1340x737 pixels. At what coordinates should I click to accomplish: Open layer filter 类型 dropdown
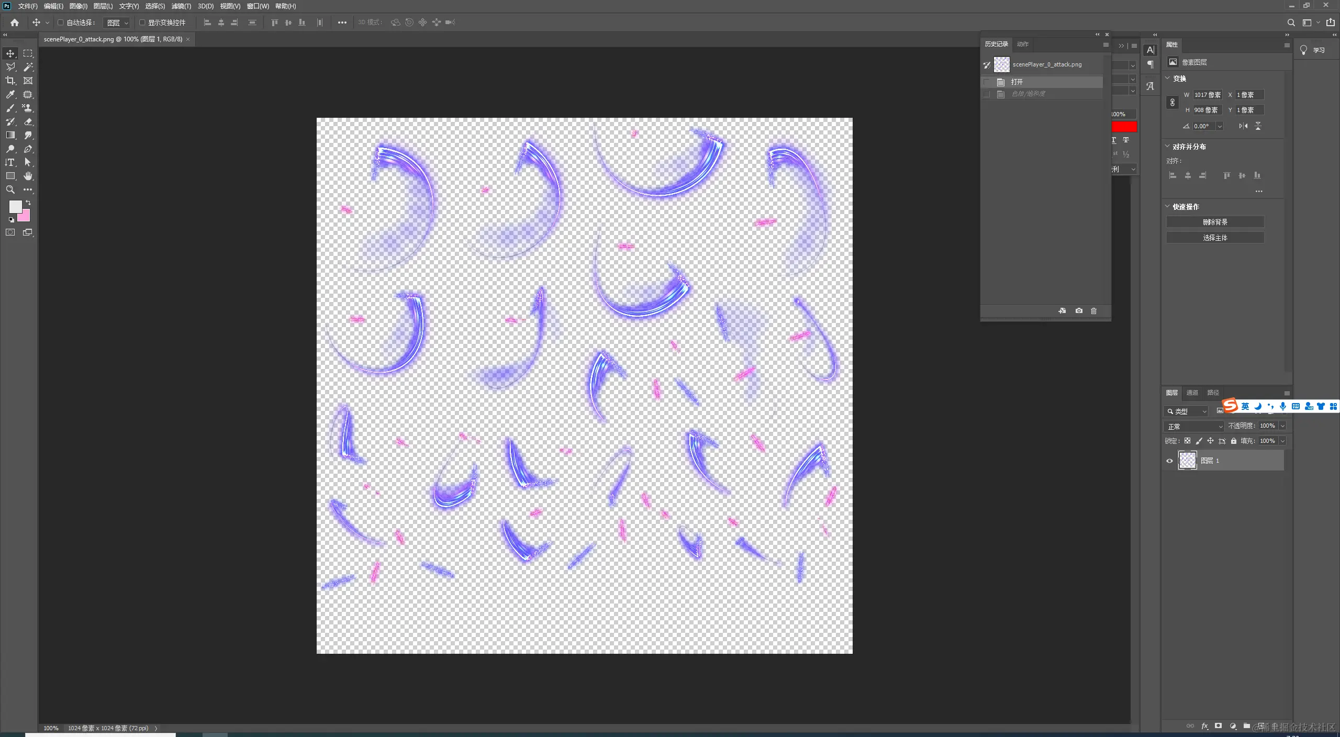tap(1186, 411)
